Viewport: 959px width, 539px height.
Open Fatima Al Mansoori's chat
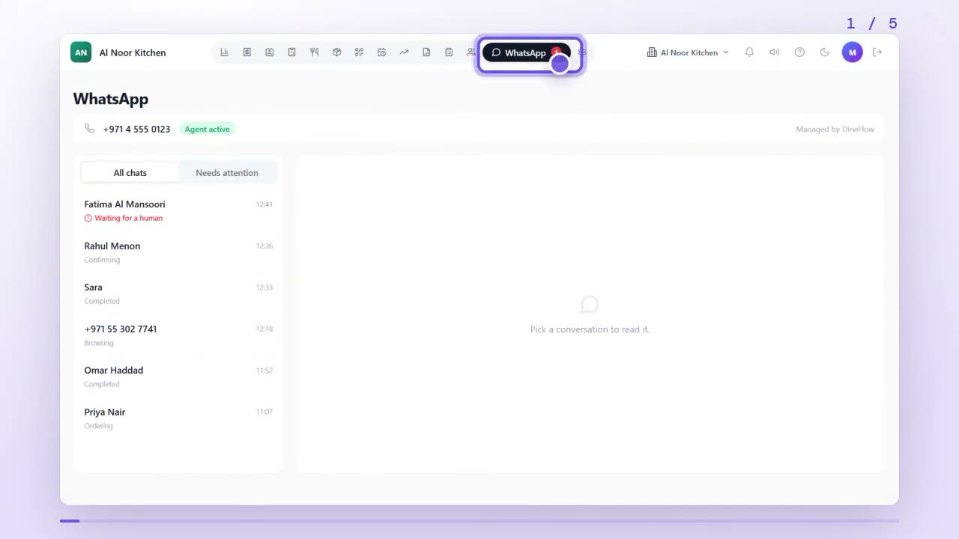pyautogui.click(x=178, y=210)
